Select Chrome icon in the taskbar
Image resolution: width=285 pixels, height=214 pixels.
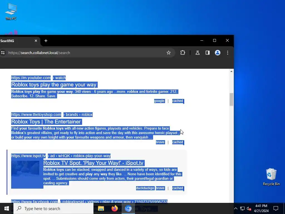pyautogui.click(x=128, y=208)
